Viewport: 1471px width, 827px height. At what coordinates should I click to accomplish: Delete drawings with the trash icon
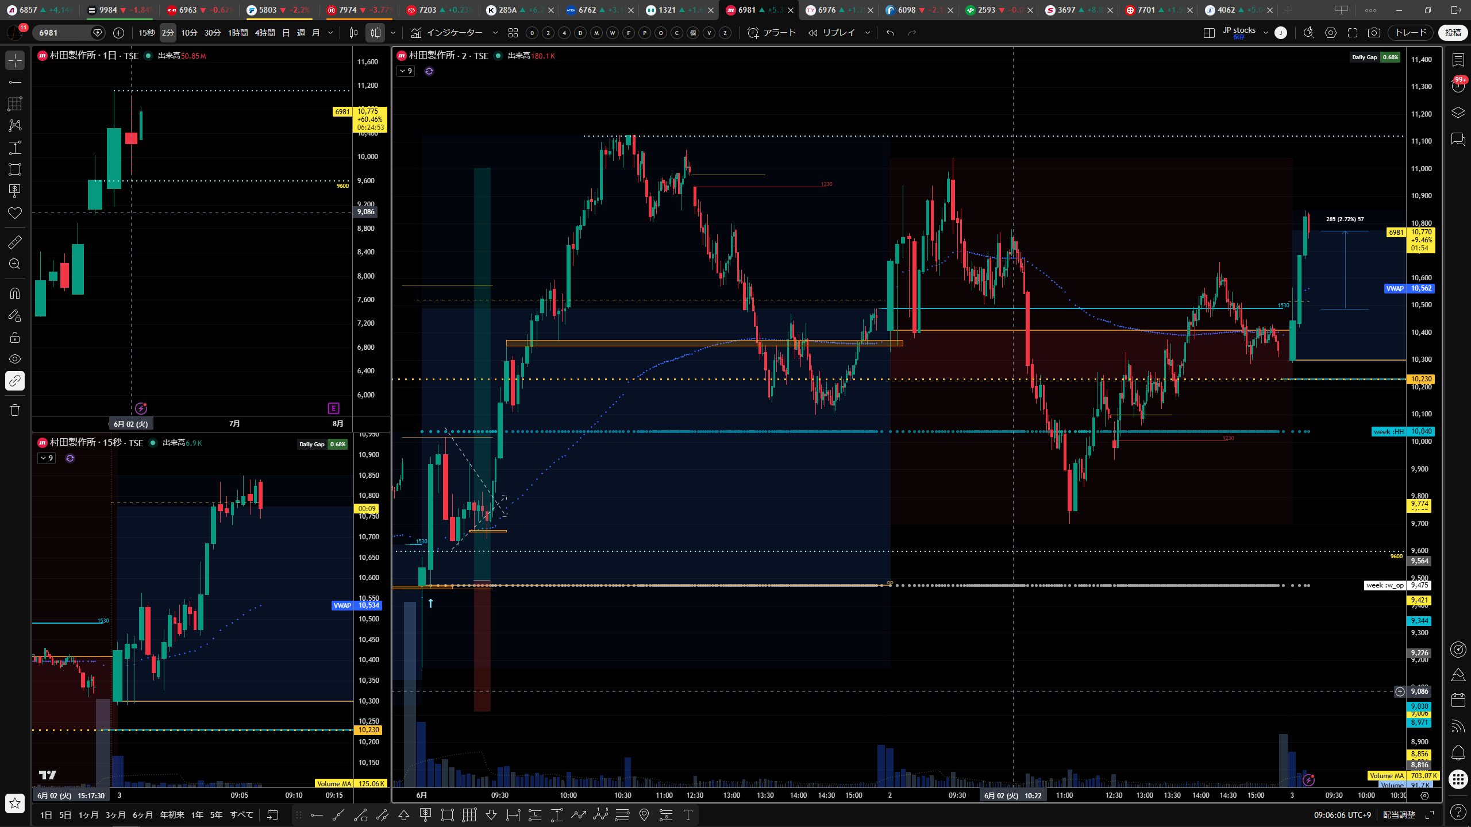click(x=15, y=410)
